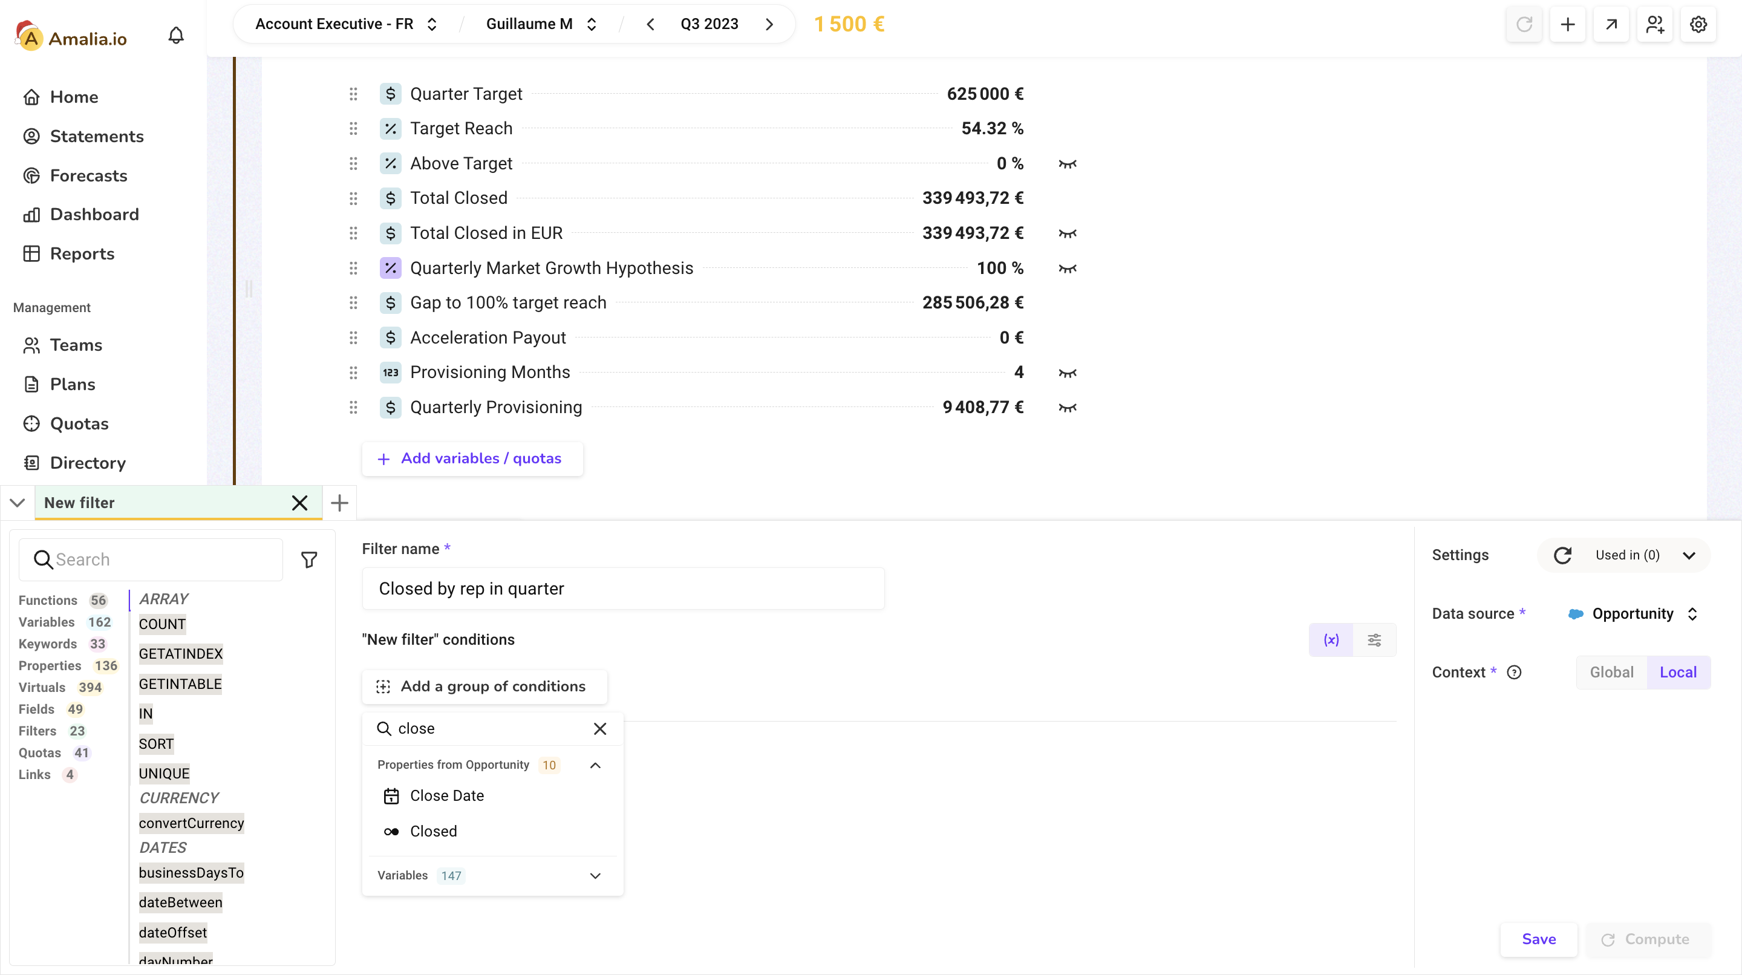Open the external link arrow icon

pyautogui.click(x=1611, y=24)
